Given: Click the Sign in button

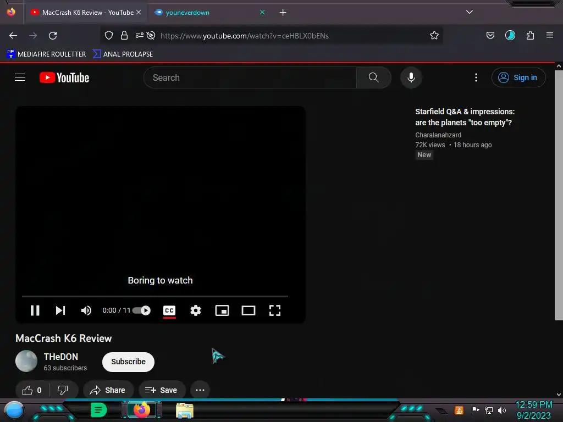Looking at the screenshot, I should click(518, 77).
